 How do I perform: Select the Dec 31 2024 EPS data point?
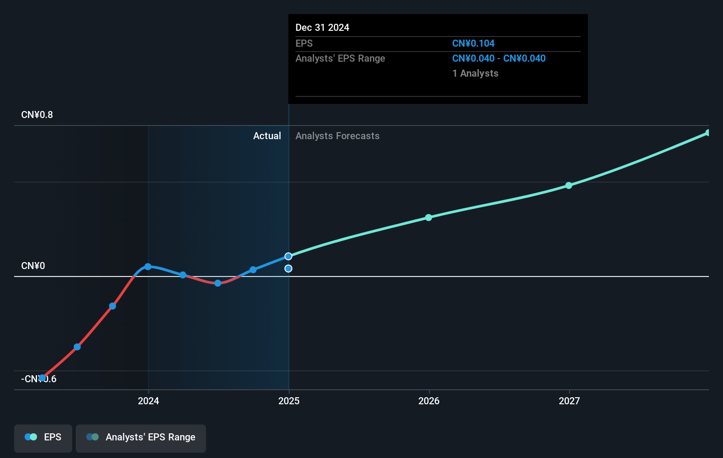coord(288,256)
